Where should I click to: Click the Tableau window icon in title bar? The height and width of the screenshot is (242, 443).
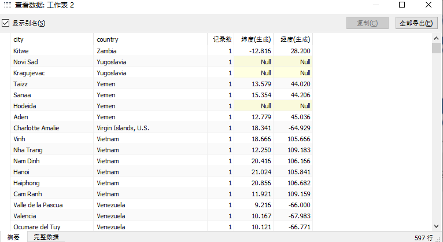pos(7,5)
